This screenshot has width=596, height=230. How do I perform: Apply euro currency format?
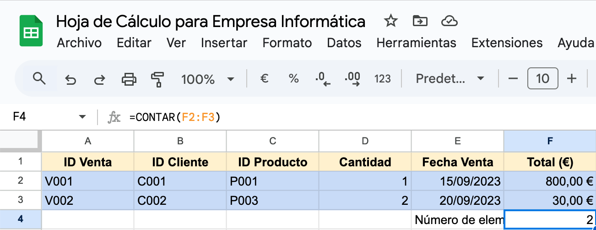(264, 79)
